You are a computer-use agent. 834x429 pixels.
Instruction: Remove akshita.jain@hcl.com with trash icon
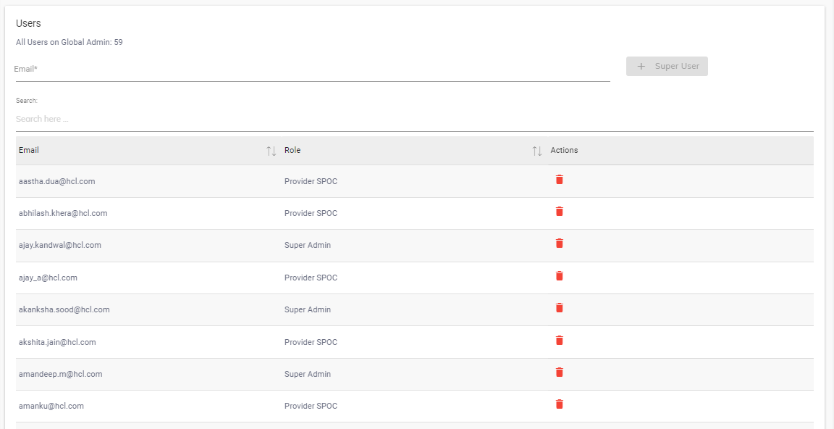pyautogui.click(x=560, y=341)
